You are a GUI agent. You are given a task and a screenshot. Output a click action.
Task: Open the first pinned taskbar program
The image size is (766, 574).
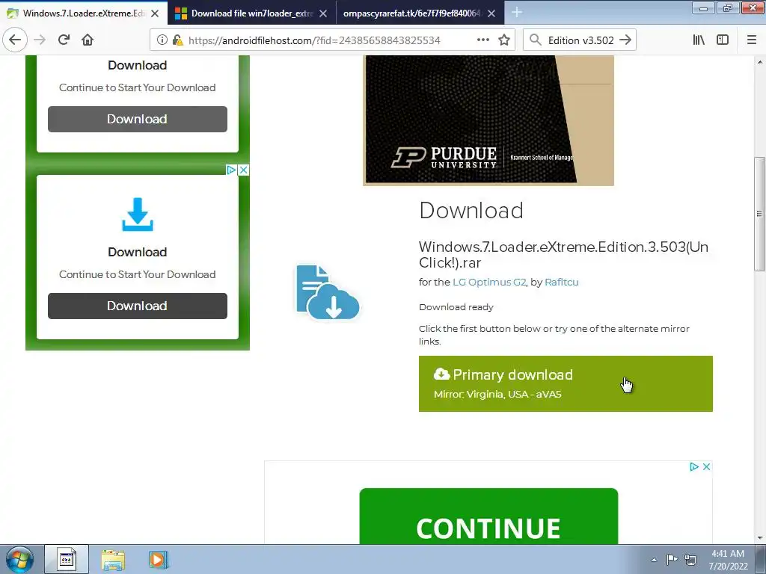(x=67, y=559)
